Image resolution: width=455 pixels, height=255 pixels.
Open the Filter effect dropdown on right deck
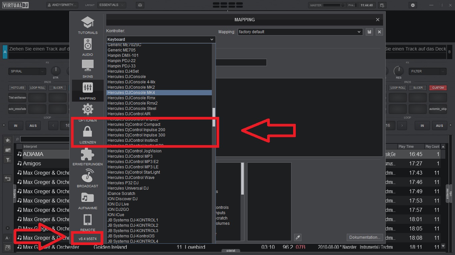click(x=427, y=71)
